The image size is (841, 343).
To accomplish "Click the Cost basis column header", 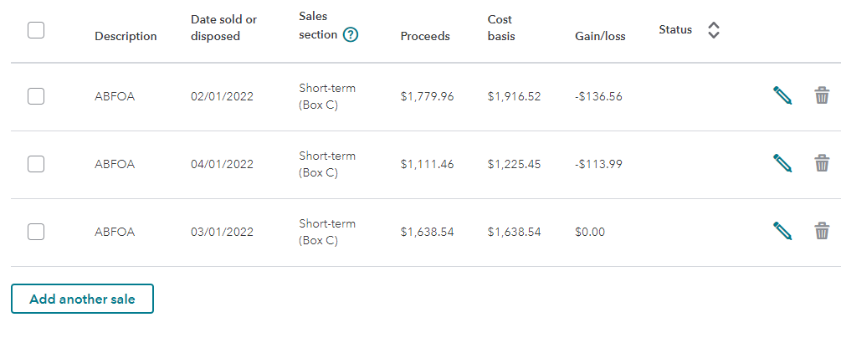I will click(501, 28).
